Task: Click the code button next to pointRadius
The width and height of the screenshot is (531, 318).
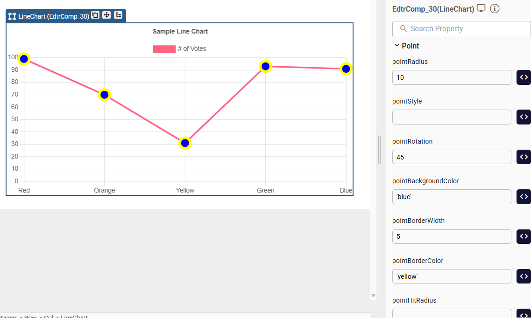Action: pos(524,77)
